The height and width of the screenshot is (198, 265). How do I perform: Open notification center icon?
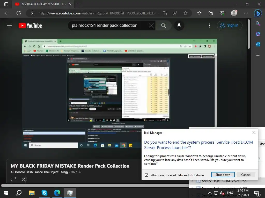pos(257,193)
